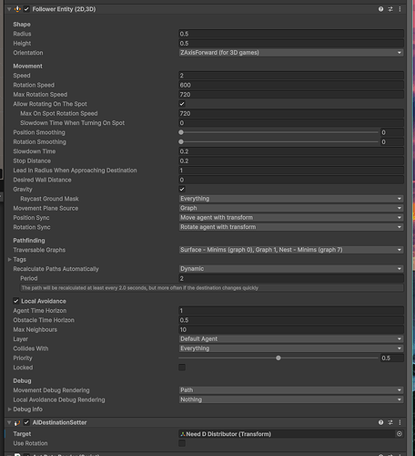This screenshot has width=415, height=456.
Task: Open help for AIDestinationSetter component
Action: (x=380, y=422)
